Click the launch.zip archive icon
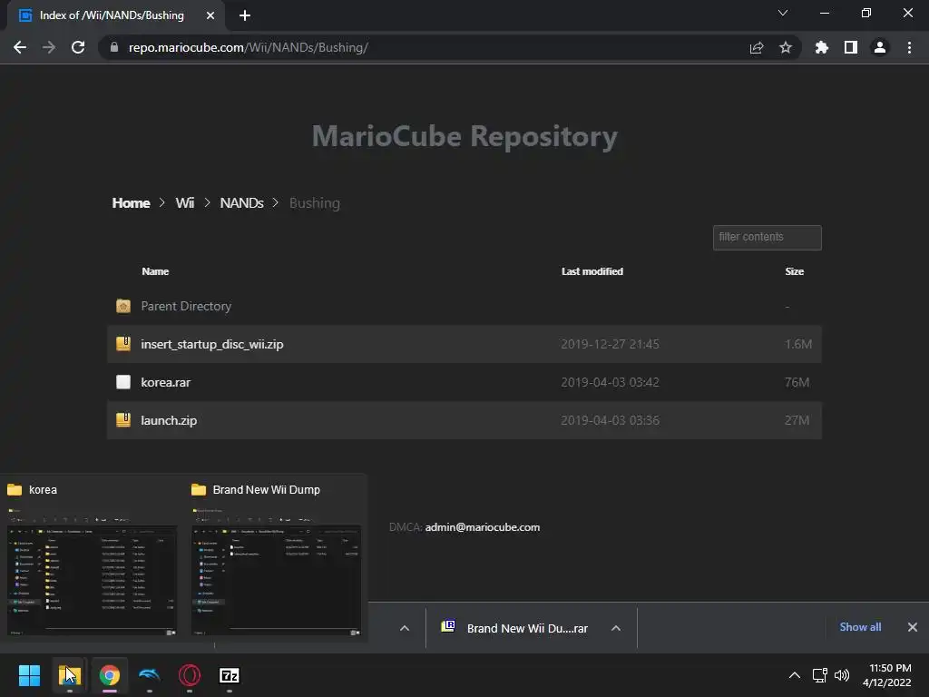 point(123,419)
